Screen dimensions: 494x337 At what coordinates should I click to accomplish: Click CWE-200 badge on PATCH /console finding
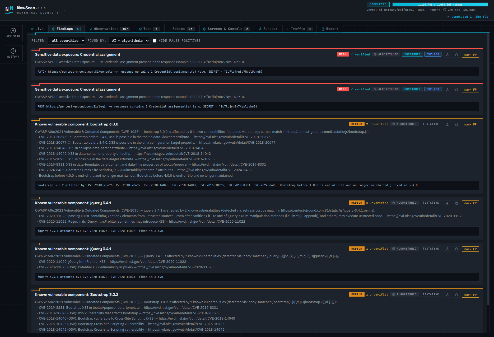point(433,54)
